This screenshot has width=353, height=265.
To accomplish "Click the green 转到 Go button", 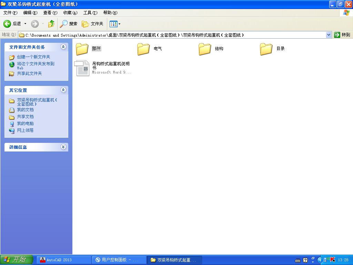I will pyautogui.click(x=342, y=35).
